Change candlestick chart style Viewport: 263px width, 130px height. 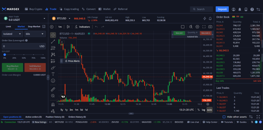coord(68,27)
